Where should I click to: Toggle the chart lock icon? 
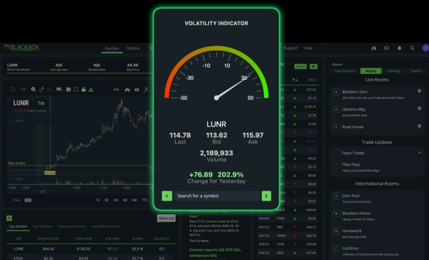pyautogui.click(x=84, y=90)
